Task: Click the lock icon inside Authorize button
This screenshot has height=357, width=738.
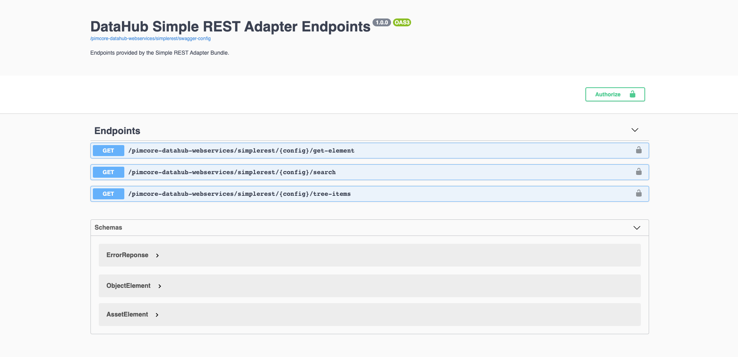Action: coord(633,94)
